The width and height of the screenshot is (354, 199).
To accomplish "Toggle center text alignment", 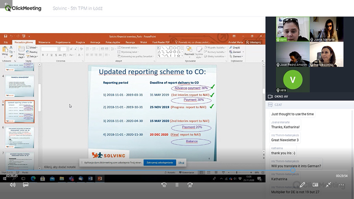I will point(92,55).
